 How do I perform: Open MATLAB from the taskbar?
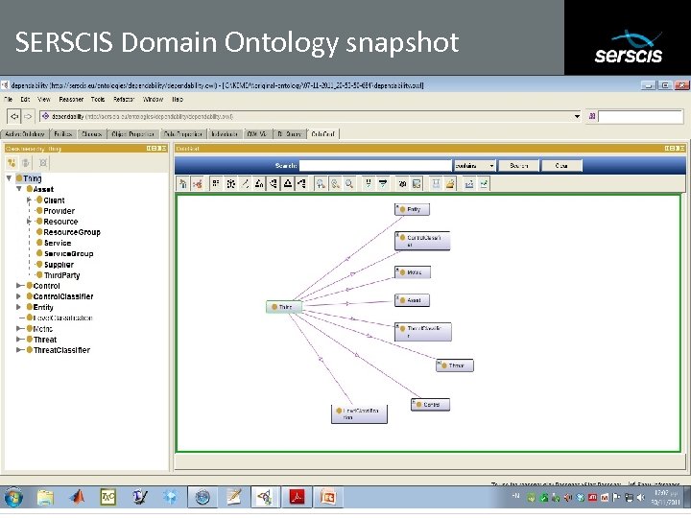[76, 497]
